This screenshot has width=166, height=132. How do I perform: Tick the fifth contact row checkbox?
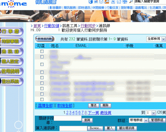[42, 78]
